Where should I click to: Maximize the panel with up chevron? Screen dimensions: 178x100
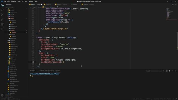(x=172, y=71)
